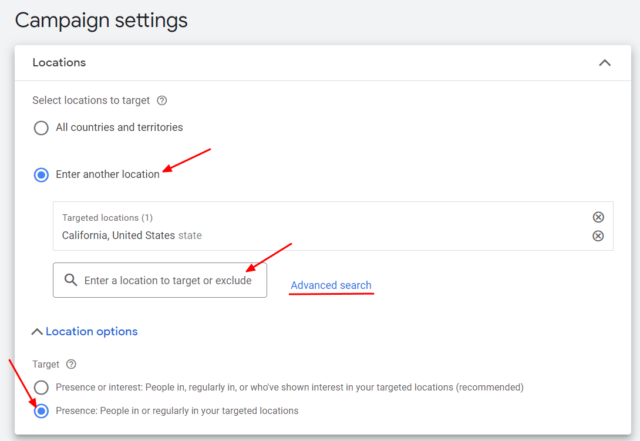Collapse the Locations section chevron
Viewport: 640px width, 441px height.
(604, 63)
